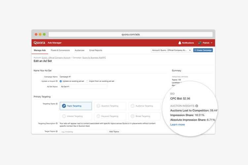Open the Pixels & Conversions tab

(x=60, y=50)
